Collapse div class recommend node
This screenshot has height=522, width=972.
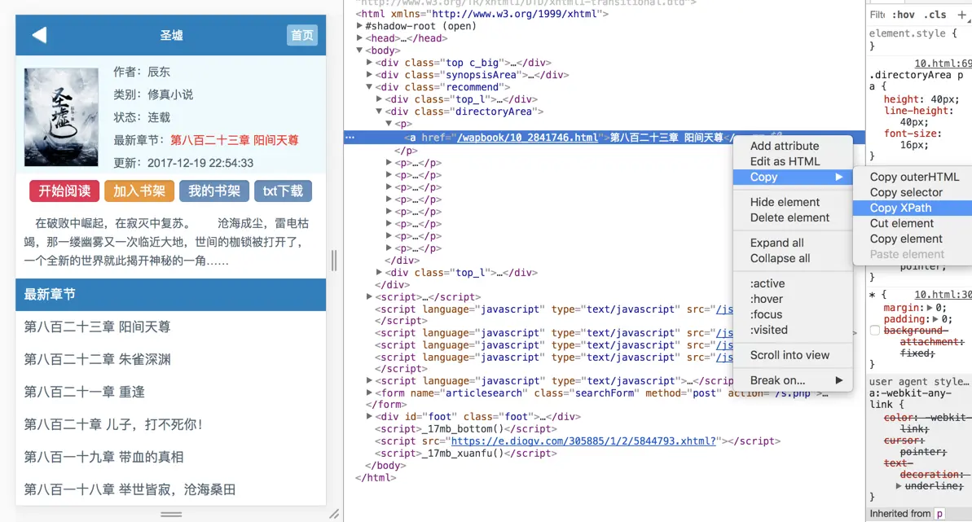(x=369, y=87)
